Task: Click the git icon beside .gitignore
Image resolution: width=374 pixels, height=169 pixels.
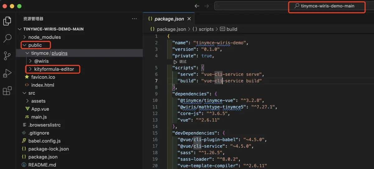Action: pos(24,133)
